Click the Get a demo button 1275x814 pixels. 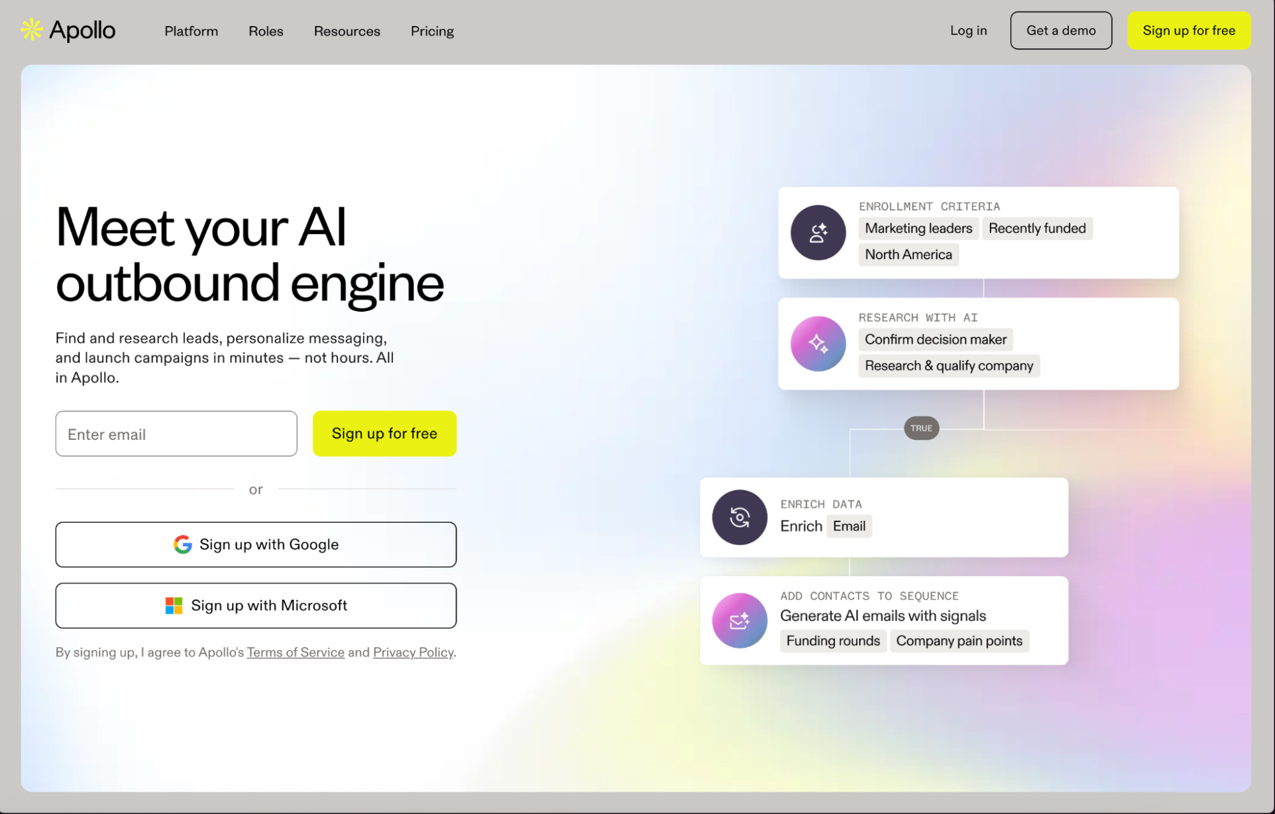tap(1061, 29)
